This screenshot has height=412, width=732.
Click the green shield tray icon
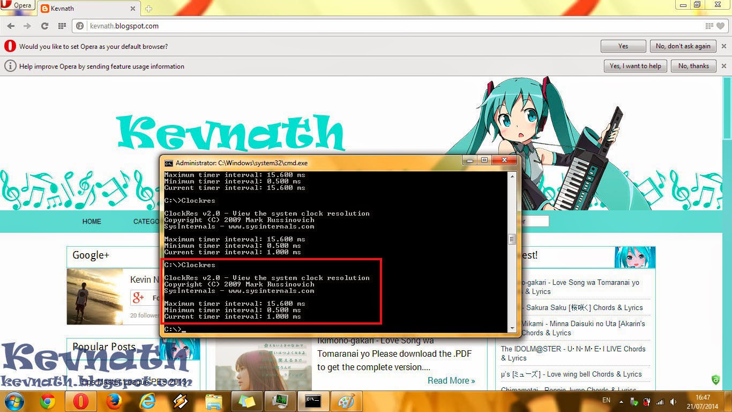pos(634,401)
